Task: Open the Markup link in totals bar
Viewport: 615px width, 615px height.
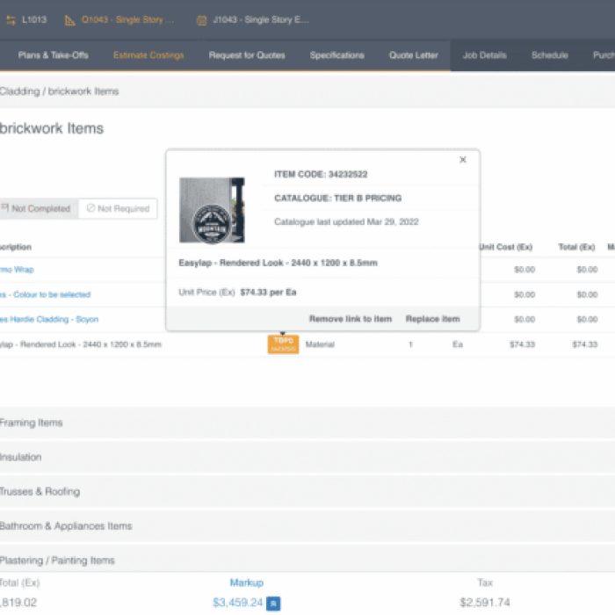Action: coord(246,582)
